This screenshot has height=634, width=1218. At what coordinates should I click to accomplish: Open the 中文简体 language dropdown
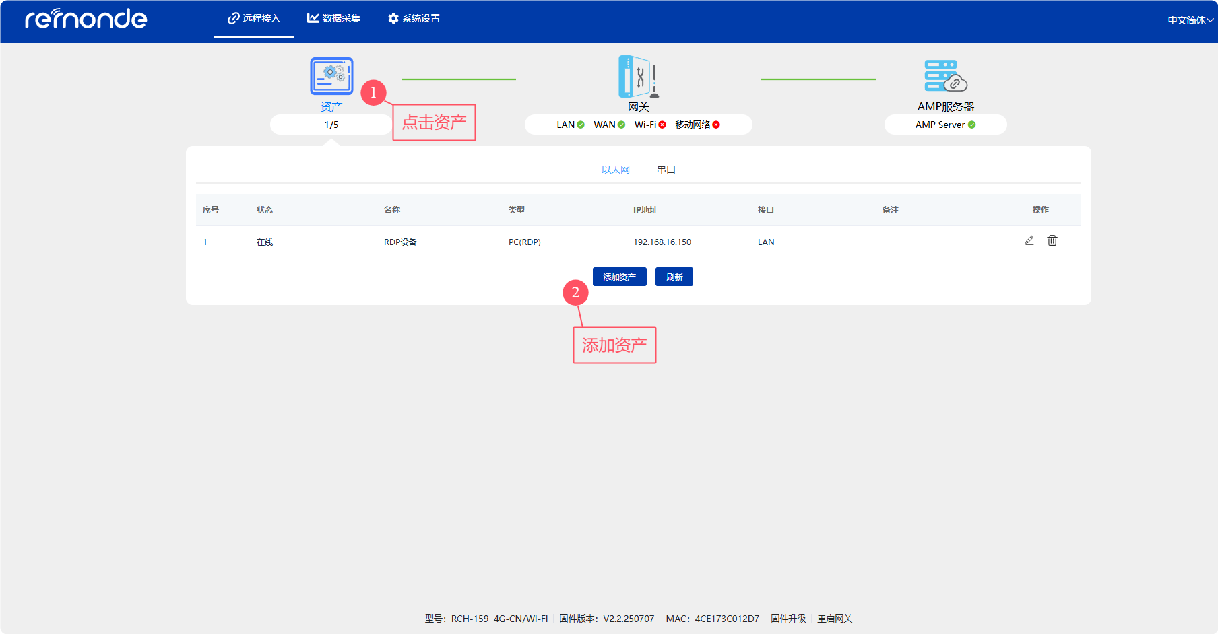coord(1190,20)
